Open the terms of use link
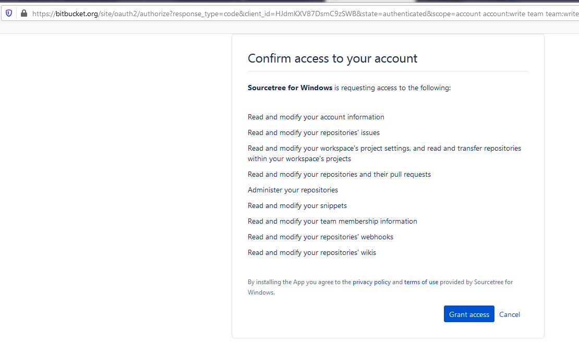Screen dimensions: 579x354 click(421, 282)
